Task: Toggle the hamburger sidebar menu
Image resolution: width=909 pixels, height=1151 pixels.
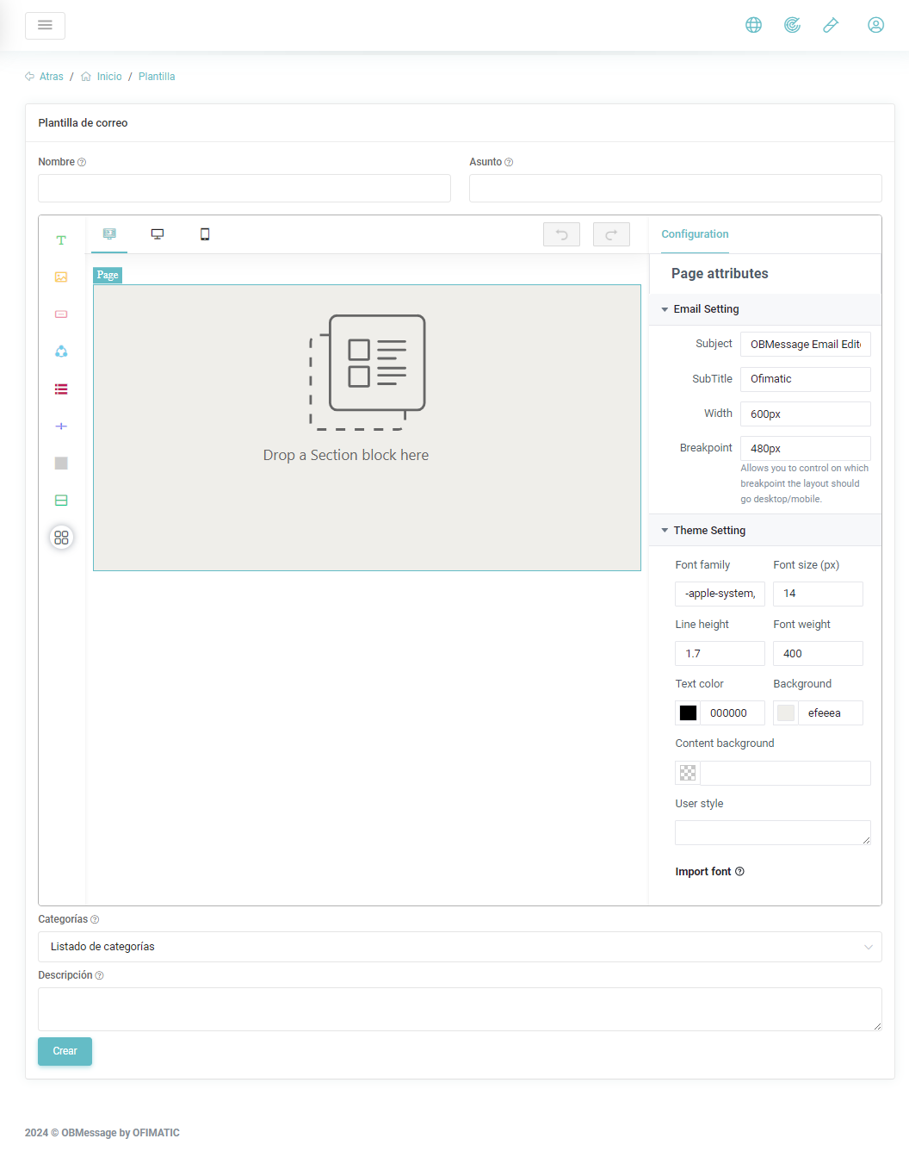Action: (45, 26)
